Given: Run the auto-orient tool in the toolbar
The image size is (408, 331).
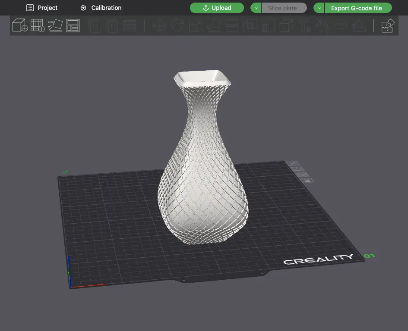Looking at the screenshot, I should [55, 26].
